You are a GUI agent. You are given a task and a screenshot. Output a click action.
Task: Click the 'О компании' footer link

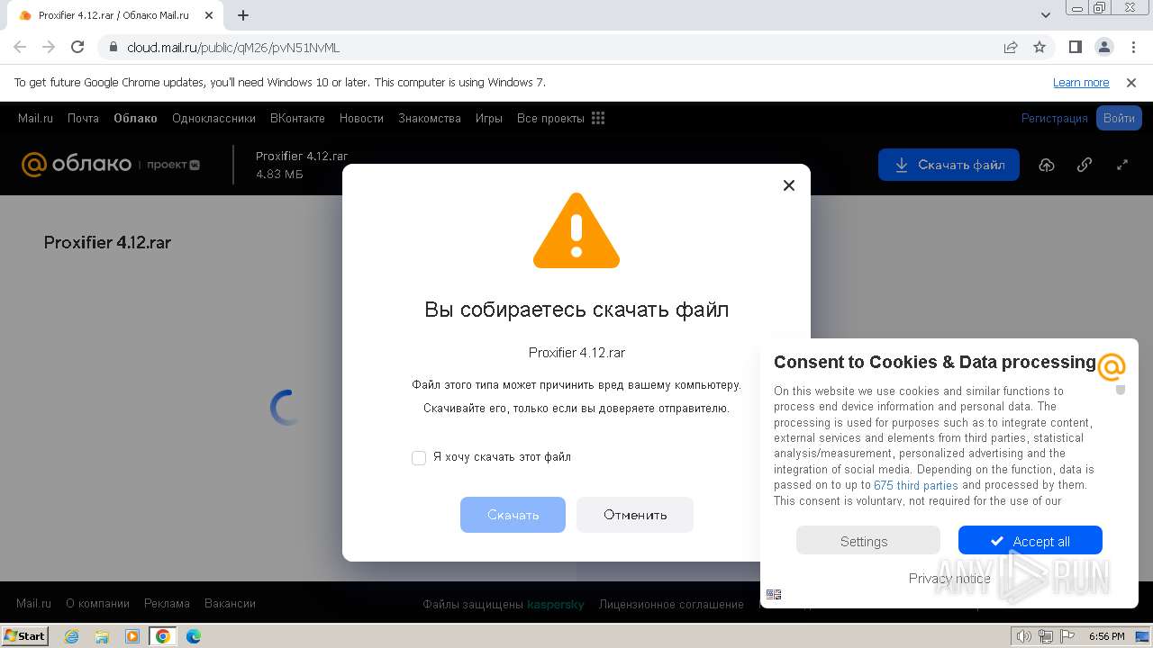[x=97, y=604]
